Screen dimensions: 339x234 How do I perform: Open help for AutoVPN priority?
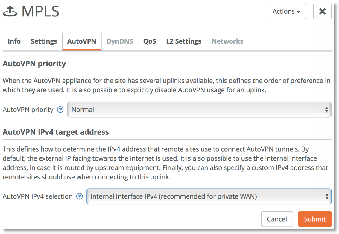pos(60,109)
